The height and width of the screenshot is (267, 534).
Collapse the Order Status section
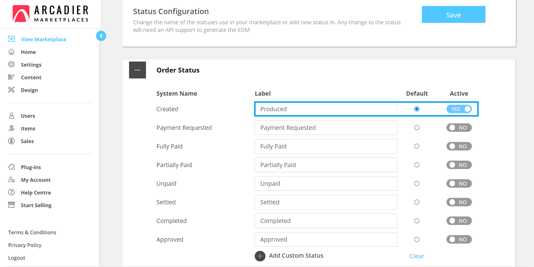(x=138, y=70)
